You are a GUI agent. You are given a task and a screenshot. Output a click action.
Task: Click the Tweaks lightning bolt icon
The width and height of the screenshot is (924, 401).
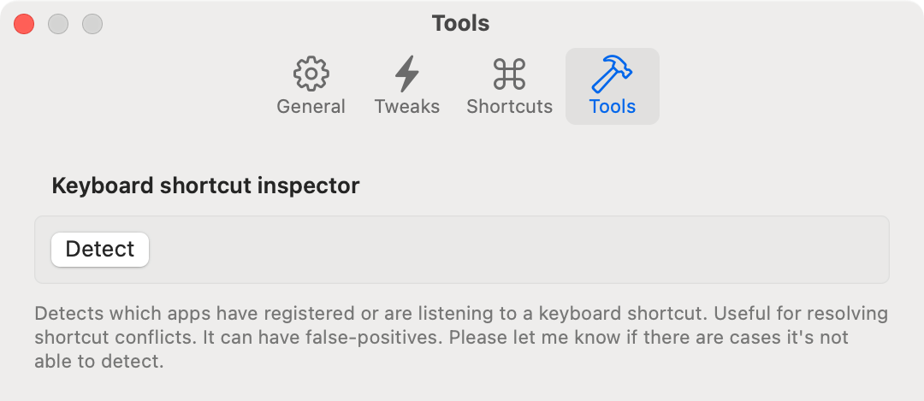tap(406, 74)
